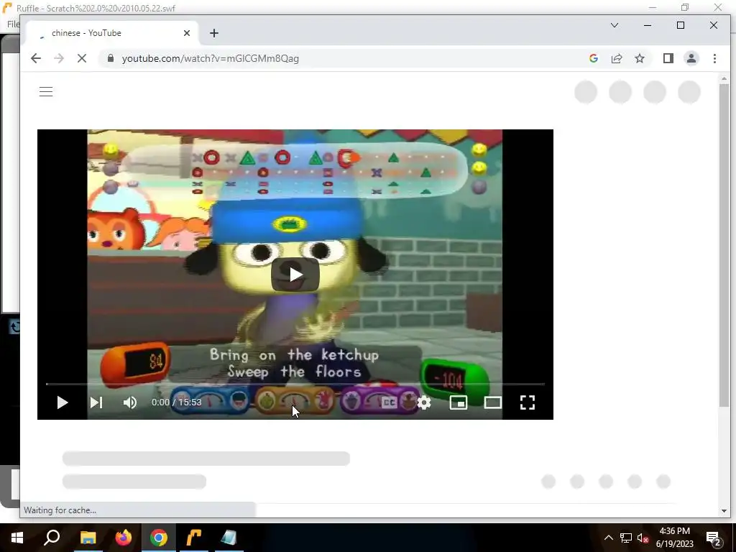
Task: Open the YouTube hamburger guide menu
Action: [46, 91]
